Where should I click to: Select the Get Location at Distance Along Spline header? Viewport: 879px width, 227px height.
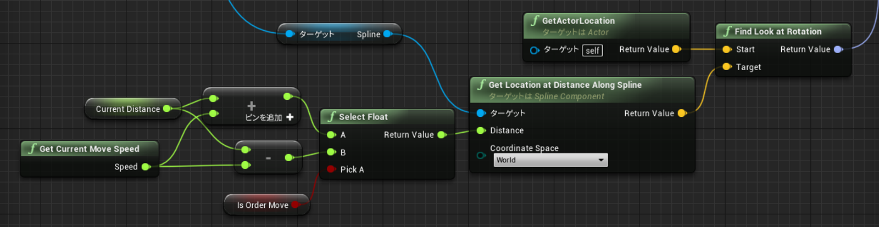tap(565, 85)
